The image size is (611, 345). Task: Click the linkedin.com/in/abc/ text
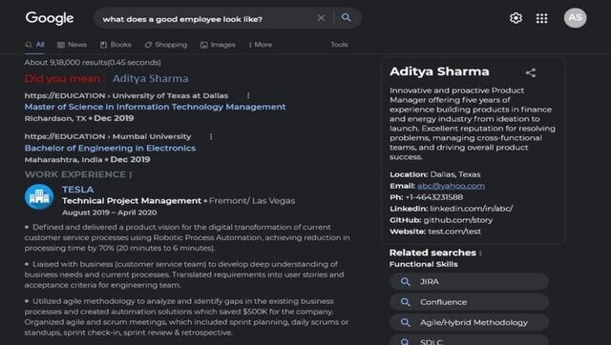472,209
